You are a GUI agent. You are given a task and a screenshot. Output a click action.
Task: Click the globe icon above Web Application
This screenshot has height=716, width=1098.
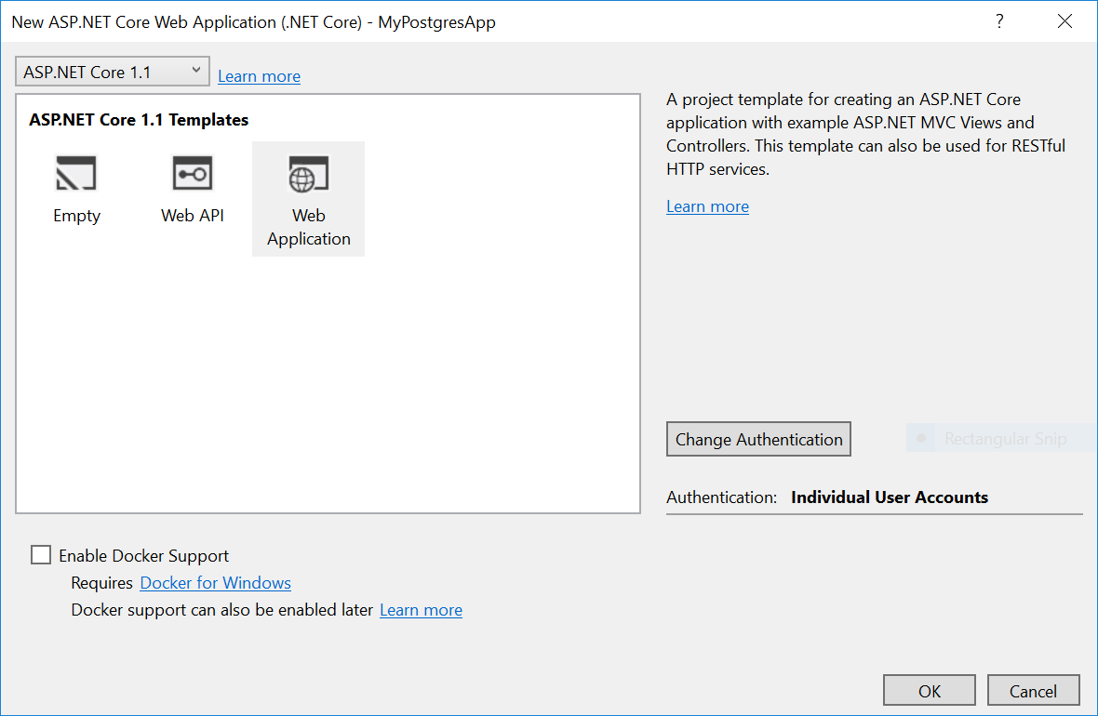coord(308,173)
